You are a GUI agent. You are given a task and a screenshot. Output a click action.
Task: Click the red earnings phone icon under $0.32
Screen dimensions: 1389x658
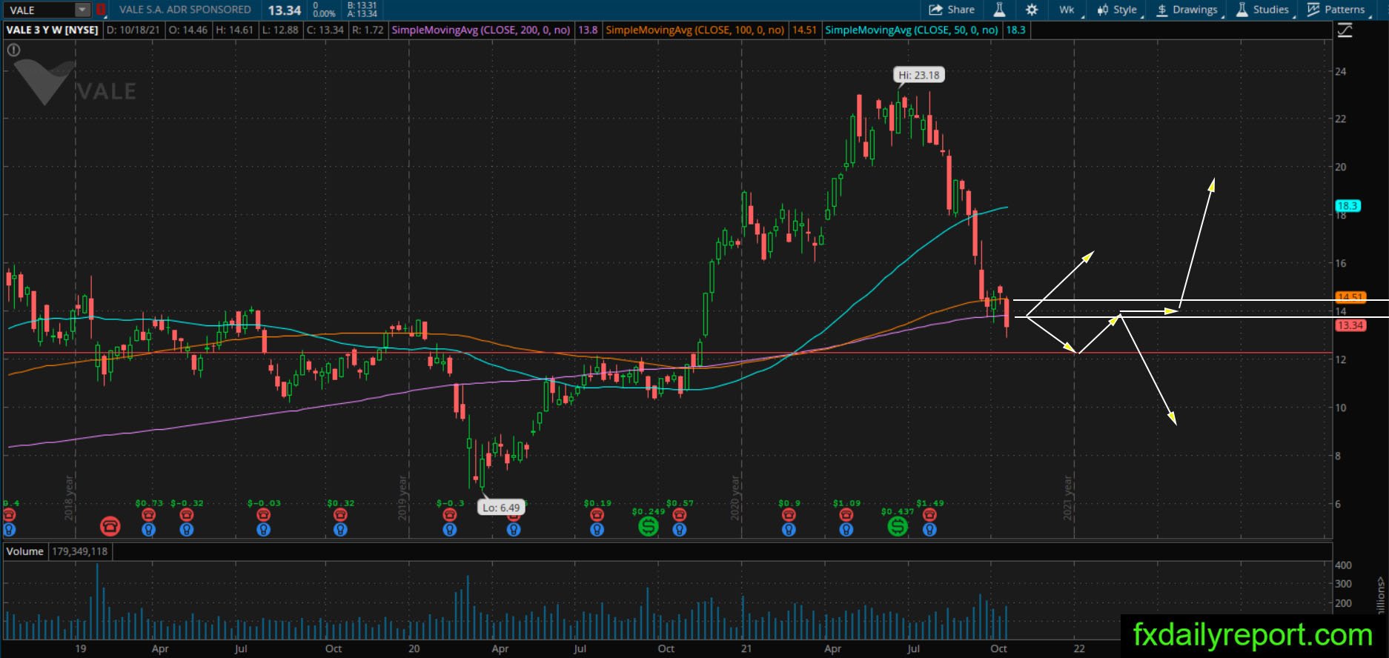click(x=340, y=515)
